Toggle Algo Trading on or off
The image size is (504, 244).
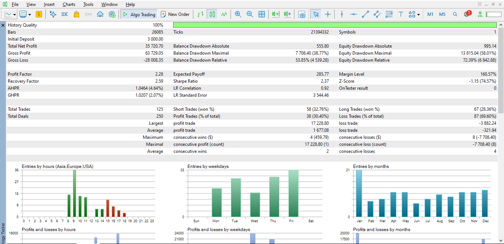[139, 14]
